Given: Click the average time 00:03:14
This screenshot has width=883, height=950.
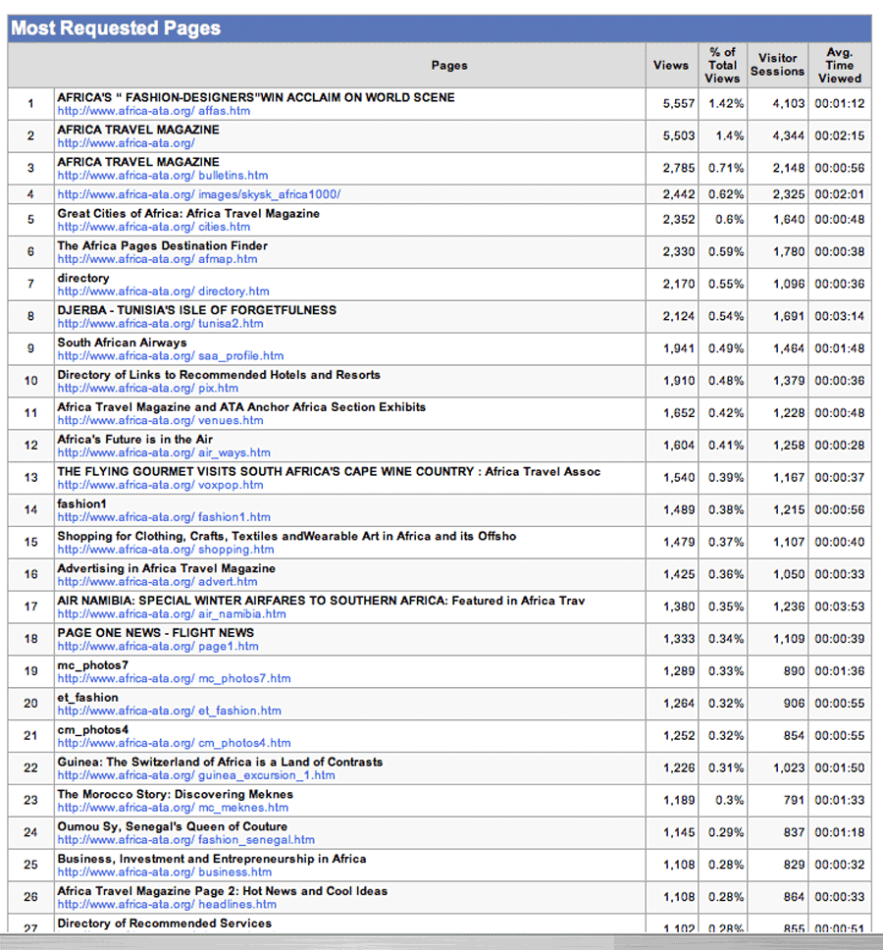Looking at the screenshot, I should (x=840, y=316).
